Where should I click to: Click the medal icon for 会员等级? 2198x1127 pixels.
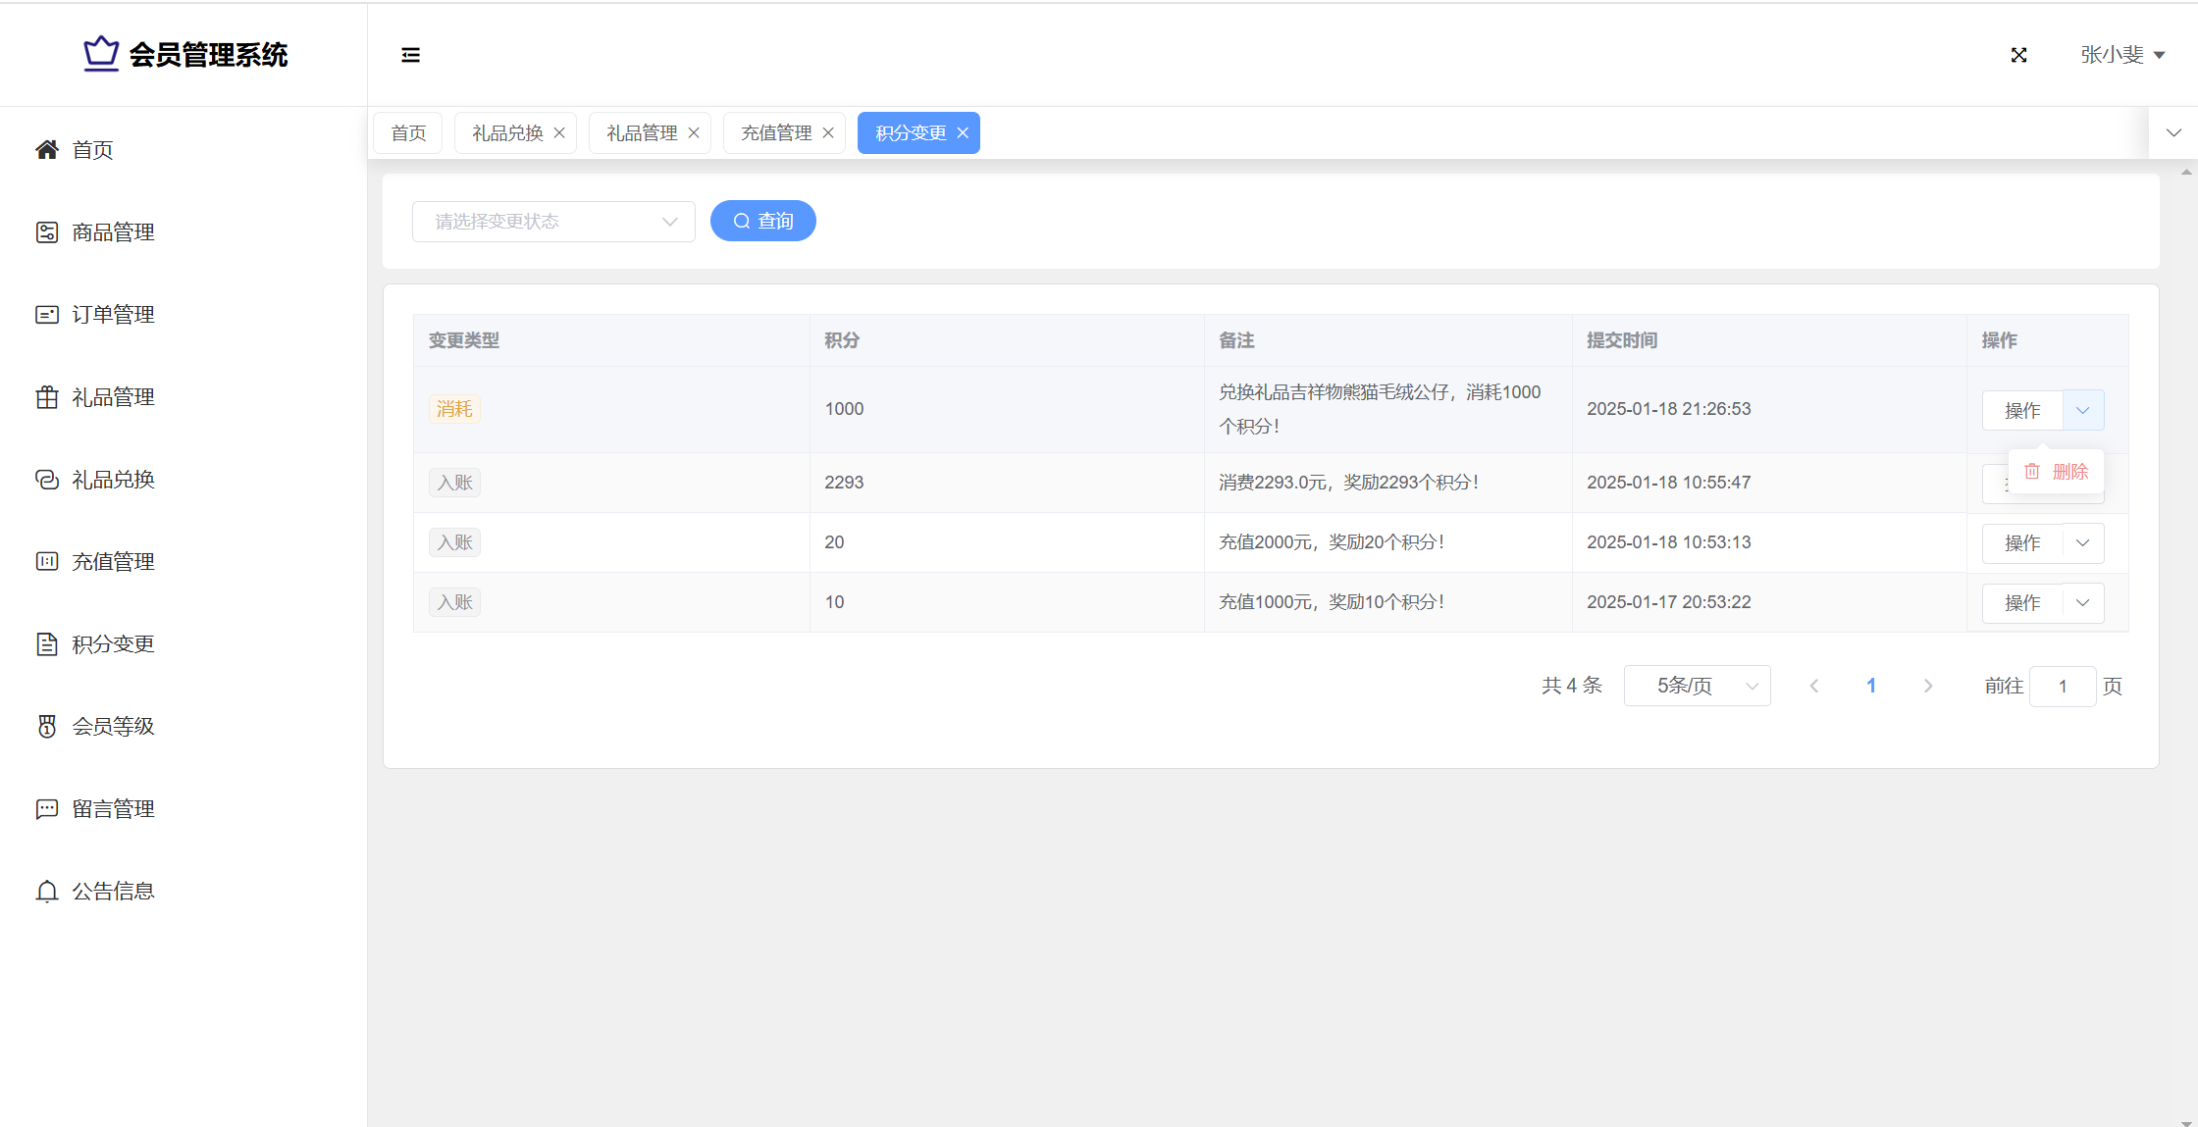tap(47, 726)
